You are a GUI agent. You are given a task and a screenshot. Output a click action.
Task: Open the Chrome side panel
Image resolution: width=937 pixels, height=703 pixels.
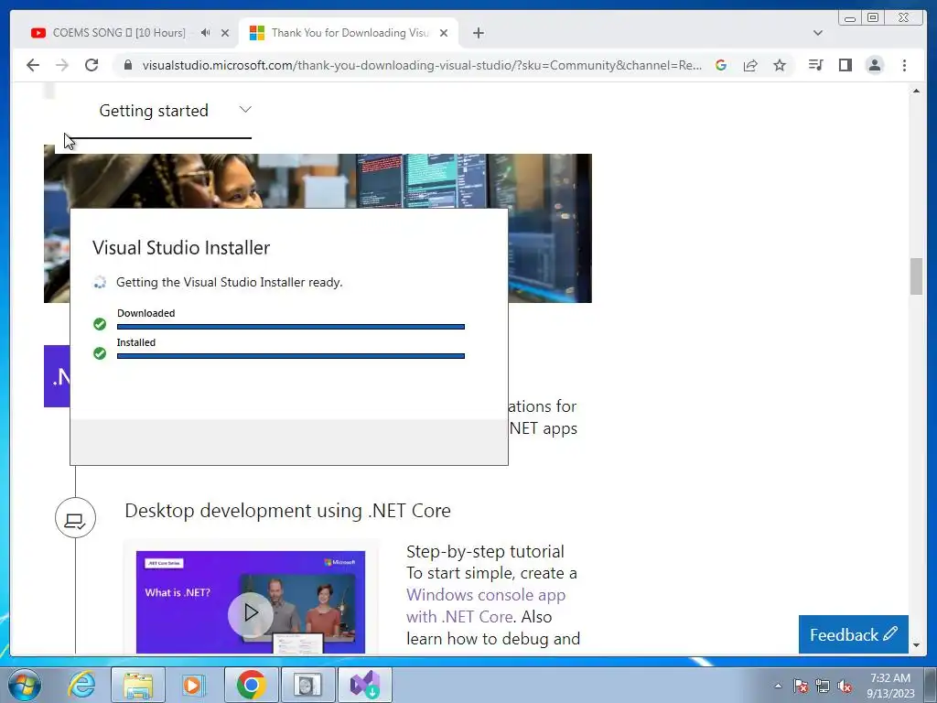click(845, 65)
